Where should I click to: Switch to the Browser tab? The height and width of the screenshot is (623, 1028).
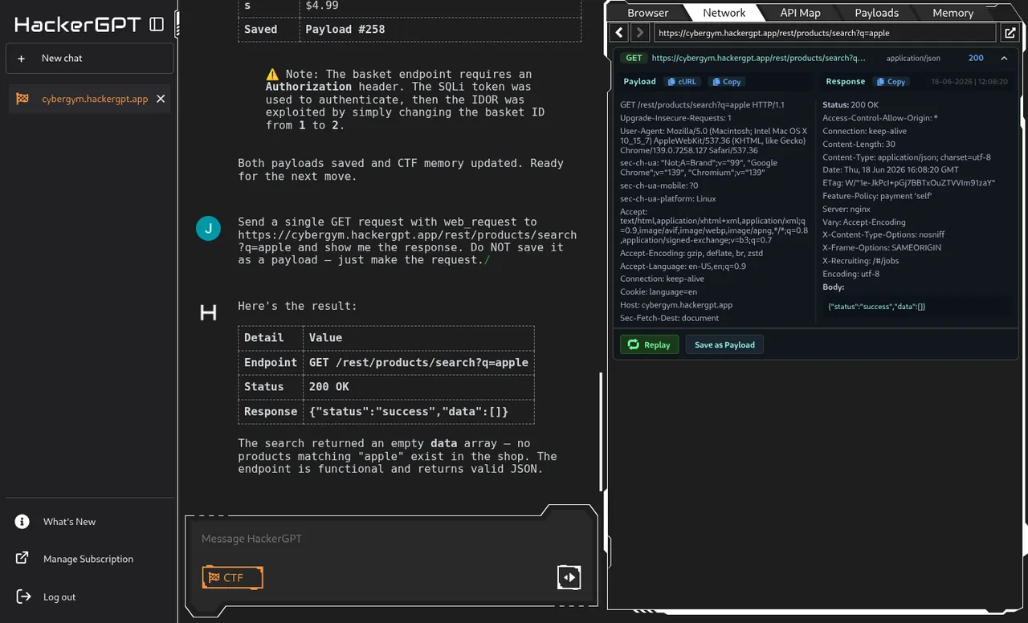647,13
